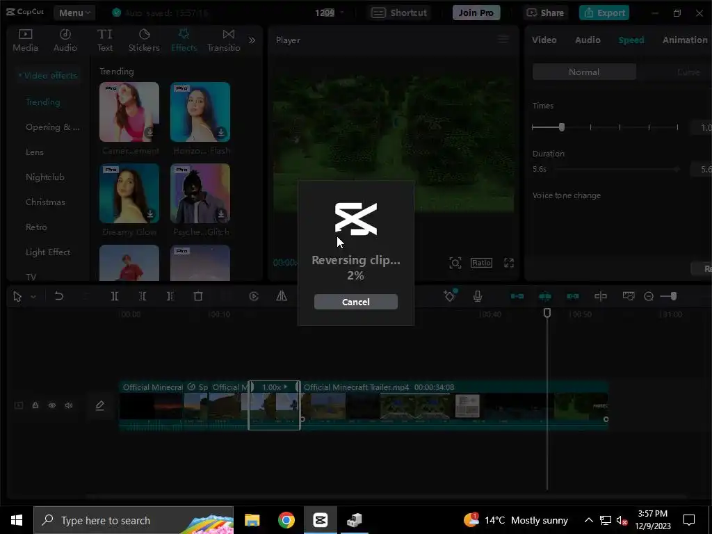Undo the last edit
Screen dimensions: 712x534
58,296
